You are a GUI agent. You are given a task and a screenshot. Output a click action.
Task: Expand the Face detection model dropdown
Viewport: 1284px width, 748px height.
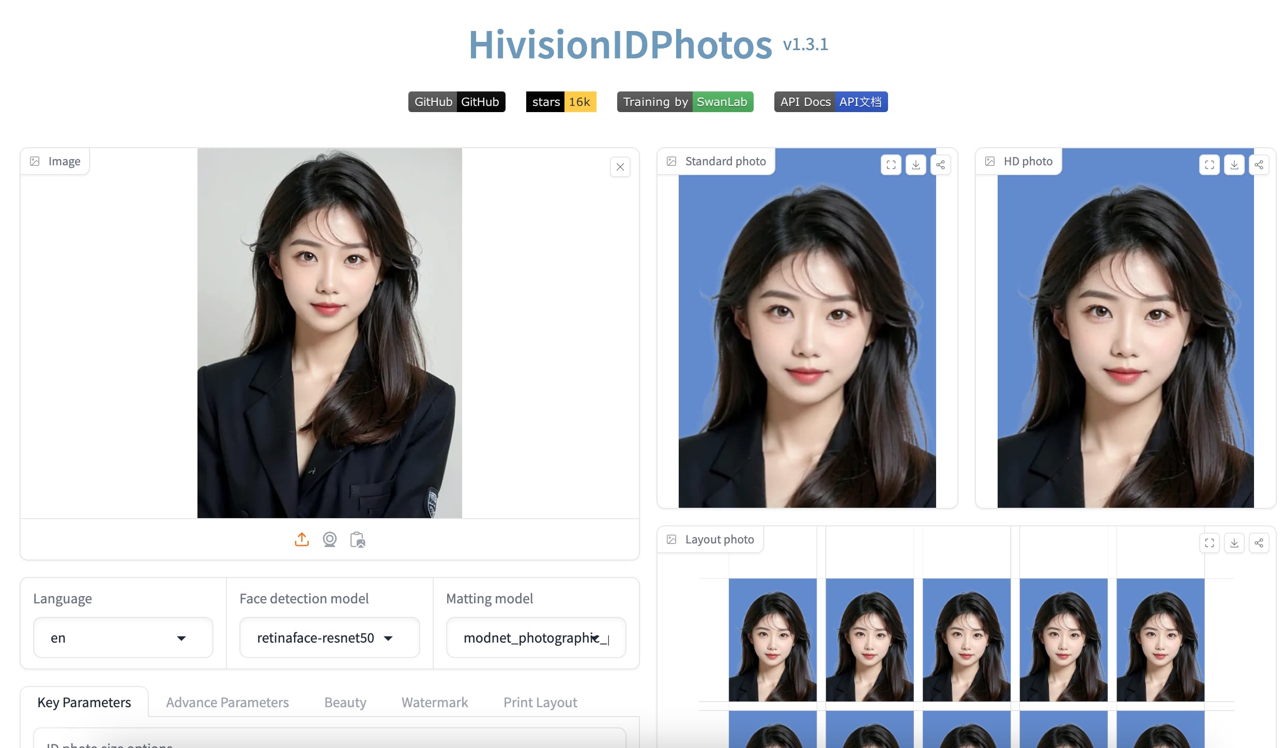coord(329,637)
